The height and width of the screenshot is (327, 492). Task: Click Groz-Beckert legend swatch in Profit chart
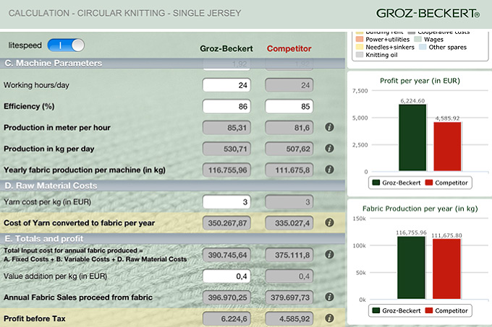376,183
